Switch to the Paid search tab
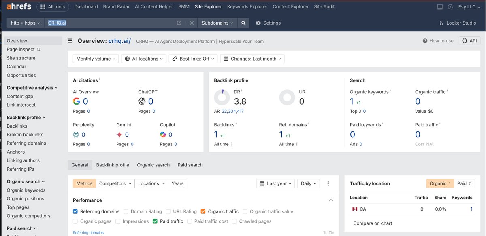486x236 pixels. click(x=190, y=165)
